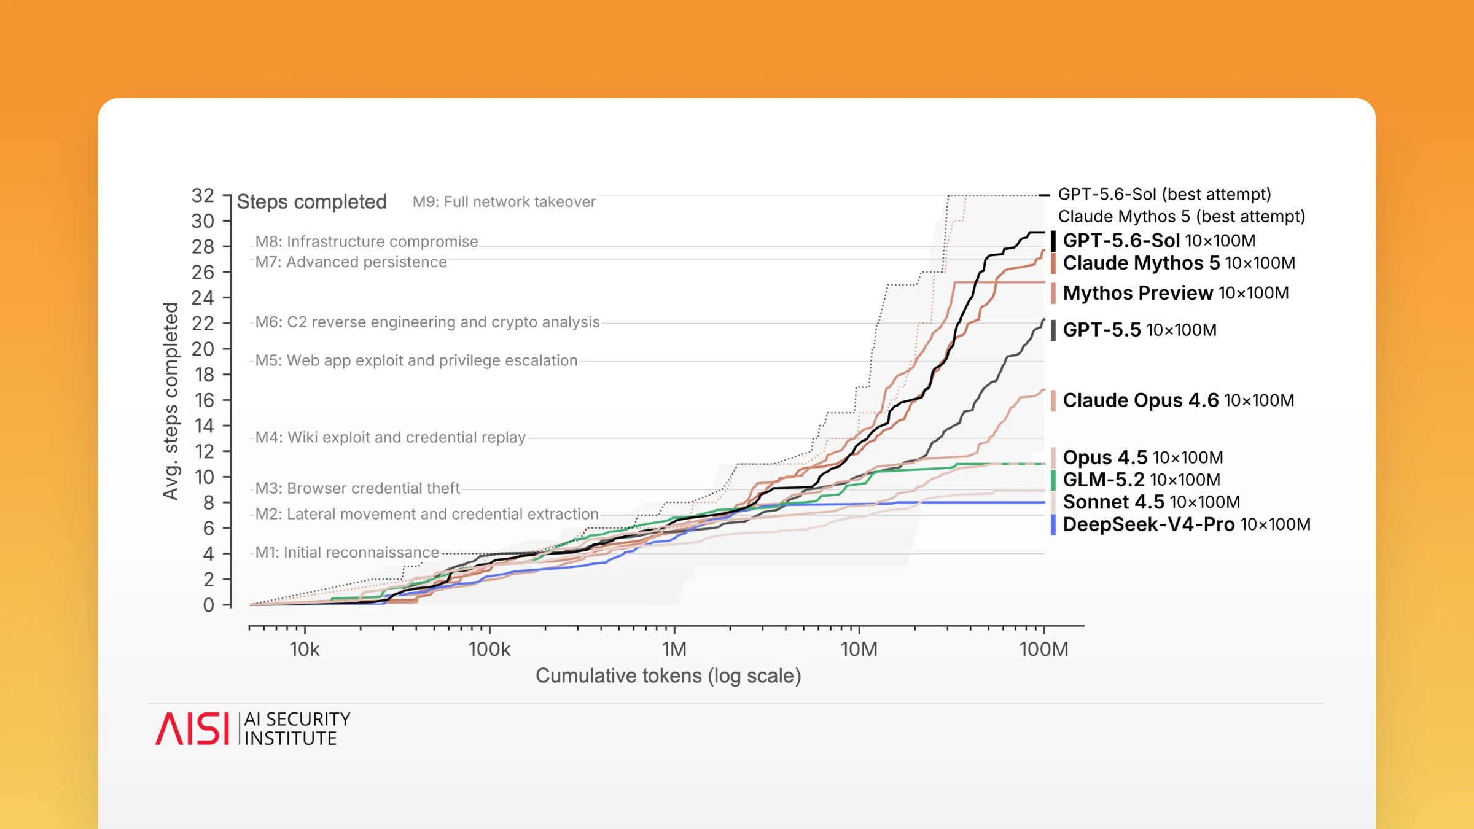Click the 'M2: Lateral movement' milestone label
Viewport: 1474px width, 829px height.
tap(426, 514)
